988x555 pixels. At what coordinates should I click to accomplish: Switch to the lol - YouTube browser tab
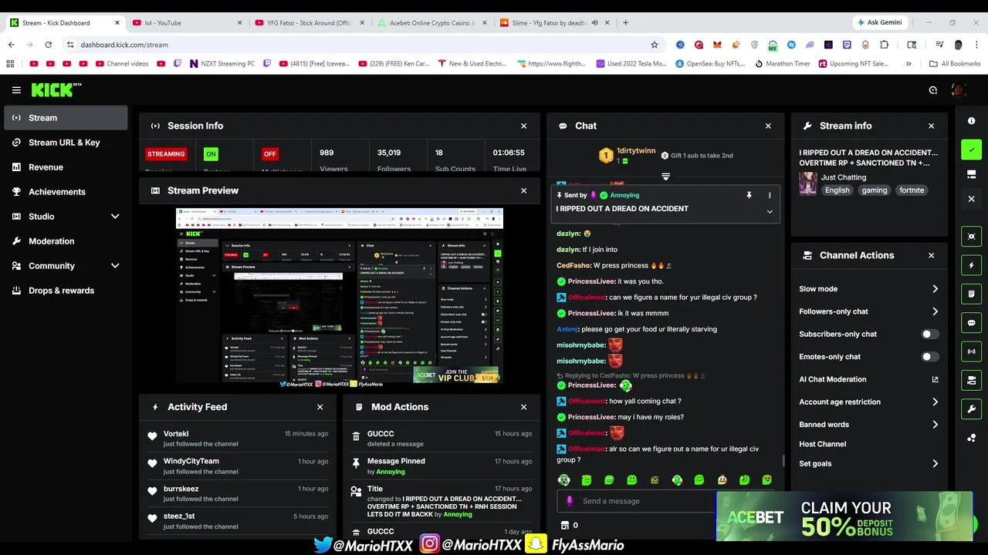click(x=186, y=22)
